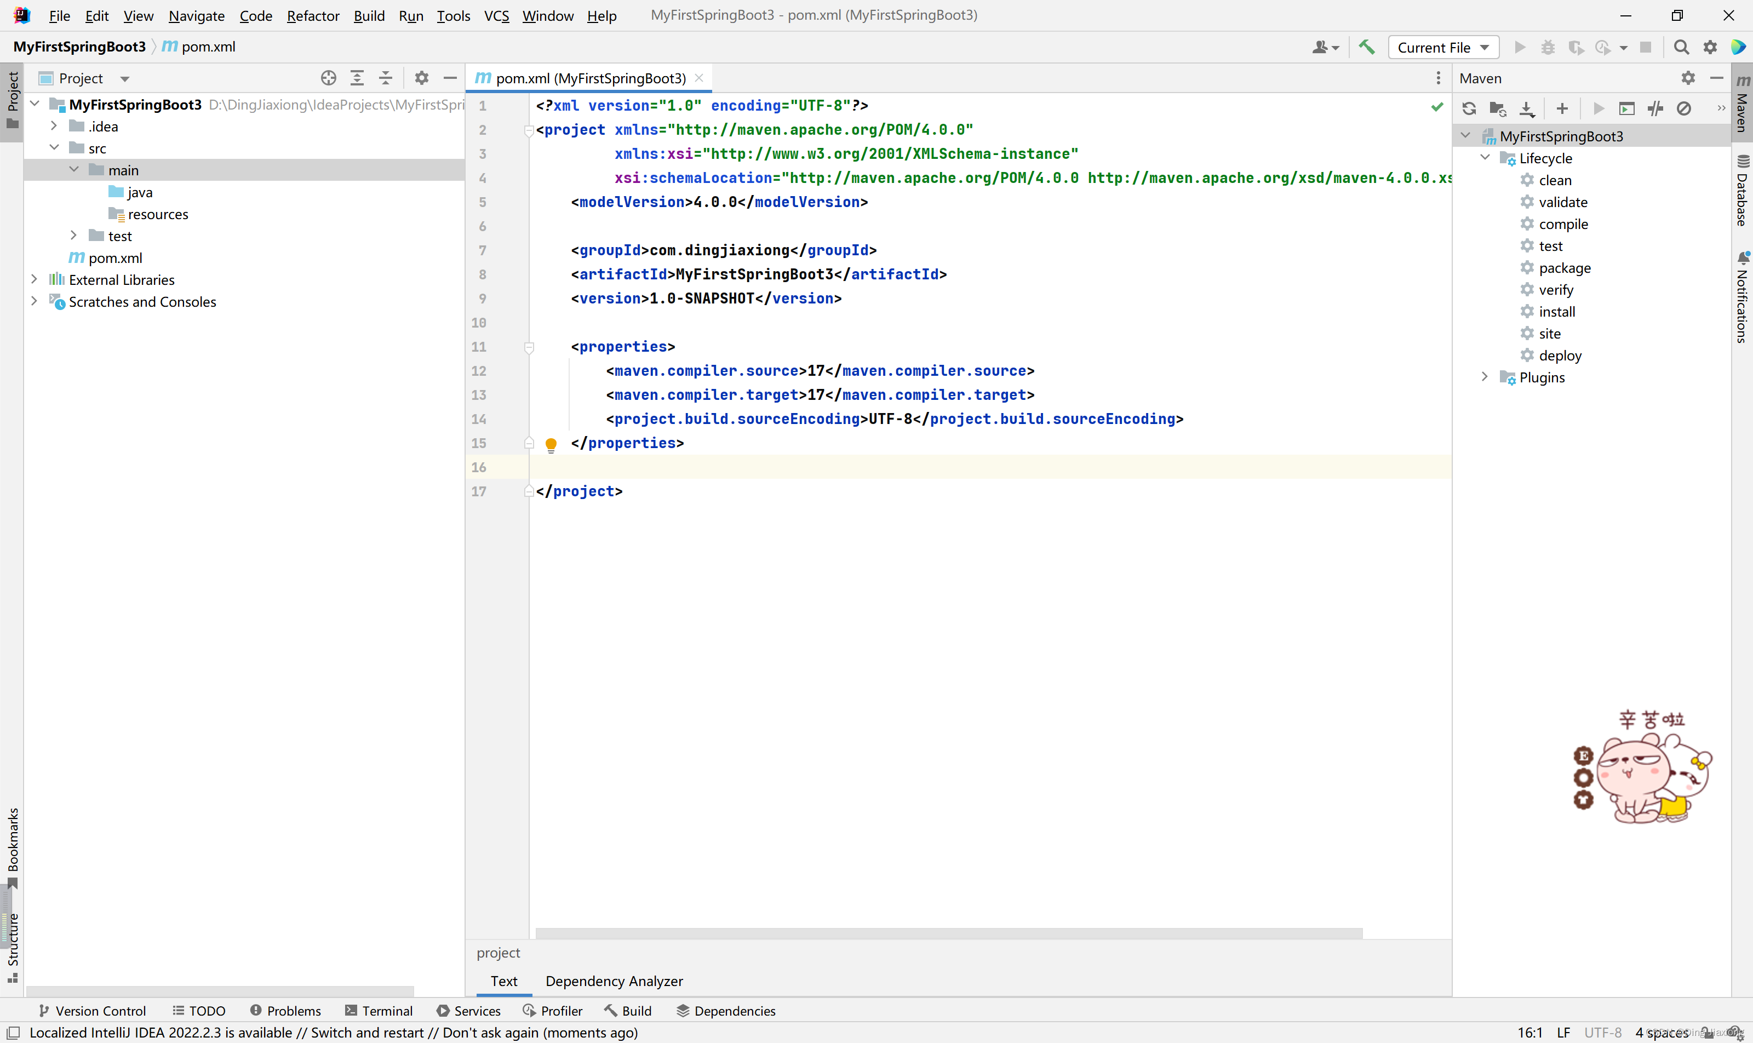Click the UTF-8 encoding status widget
The image size is (1753, 1043).
tap(1602, 1031)
